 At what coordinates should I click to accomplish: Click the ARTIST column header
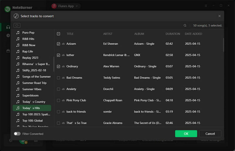108,34
